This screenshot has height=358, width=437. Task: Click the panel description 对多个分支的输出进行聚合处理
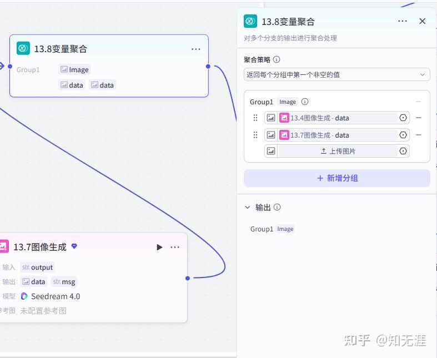(290, 38)
